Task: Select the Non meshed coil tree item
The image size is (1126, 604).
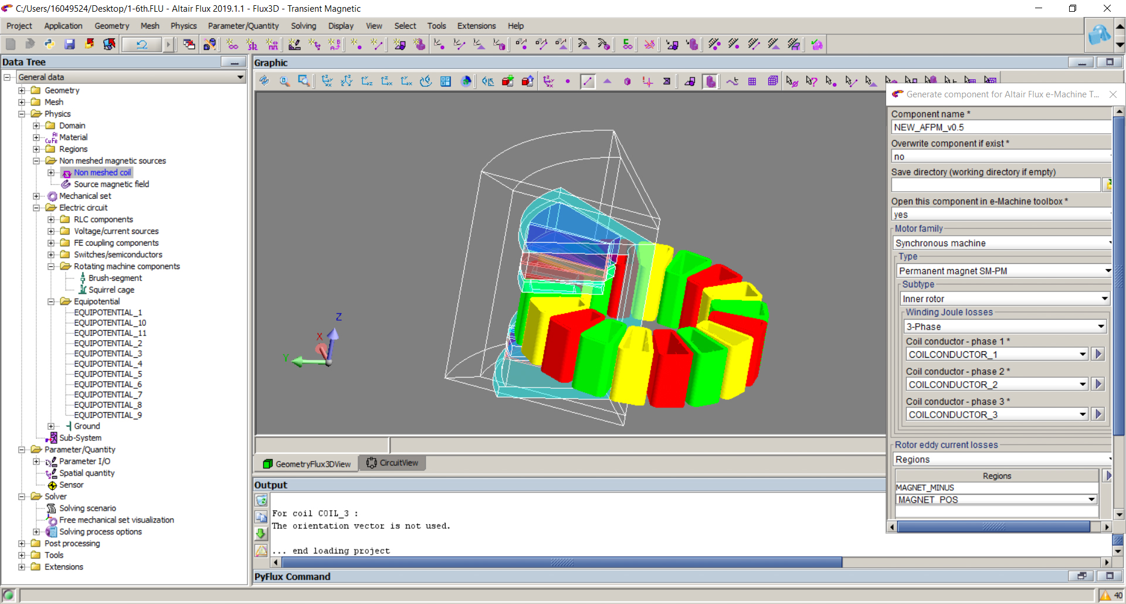Action: coord(102,172)
